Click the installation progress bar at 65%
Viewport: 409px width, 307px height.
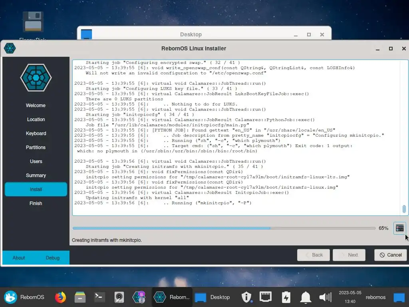[224, 228]
